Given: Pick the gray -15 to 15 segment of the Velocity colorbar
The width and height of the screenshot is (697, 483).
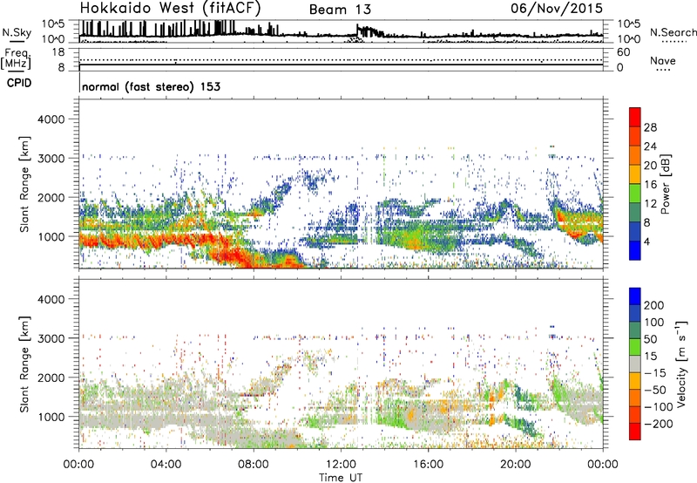Looking at the screenshot, I should coord(635,364).
